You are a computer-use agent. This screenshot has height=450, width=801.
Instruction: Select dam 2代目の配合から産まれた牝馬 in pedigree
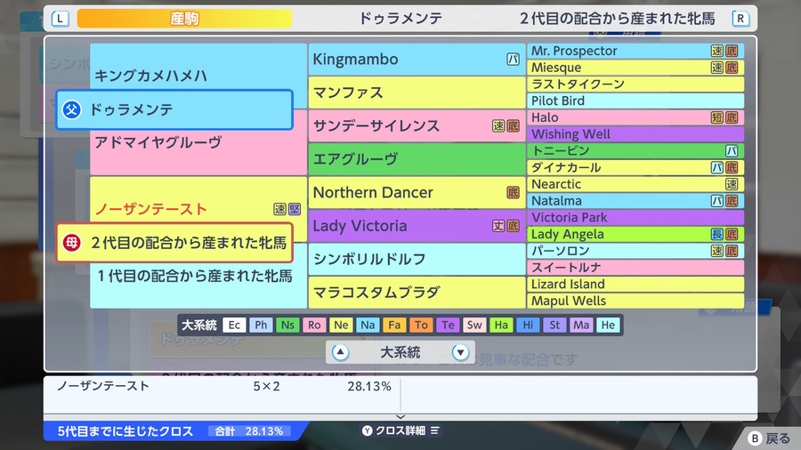pos(174,243)
